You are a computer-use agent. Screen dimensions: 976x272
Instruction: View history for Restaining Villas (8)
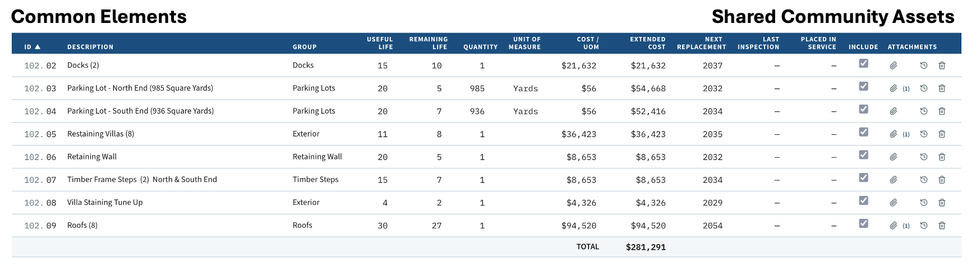[924, 134]
